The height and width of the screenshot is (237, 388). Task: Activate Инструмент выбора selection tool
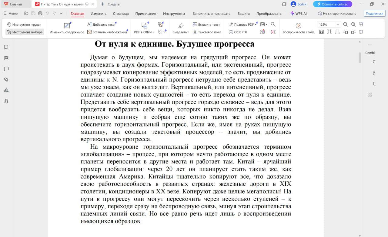[x=25, y=32]
